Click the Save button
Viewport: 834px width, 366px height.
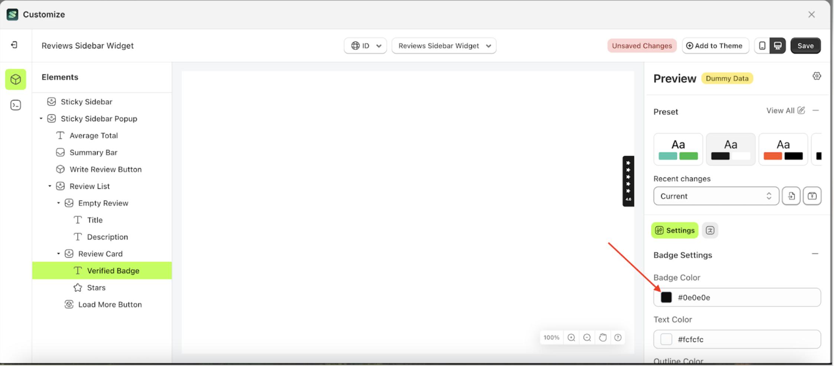coord(805,45)
